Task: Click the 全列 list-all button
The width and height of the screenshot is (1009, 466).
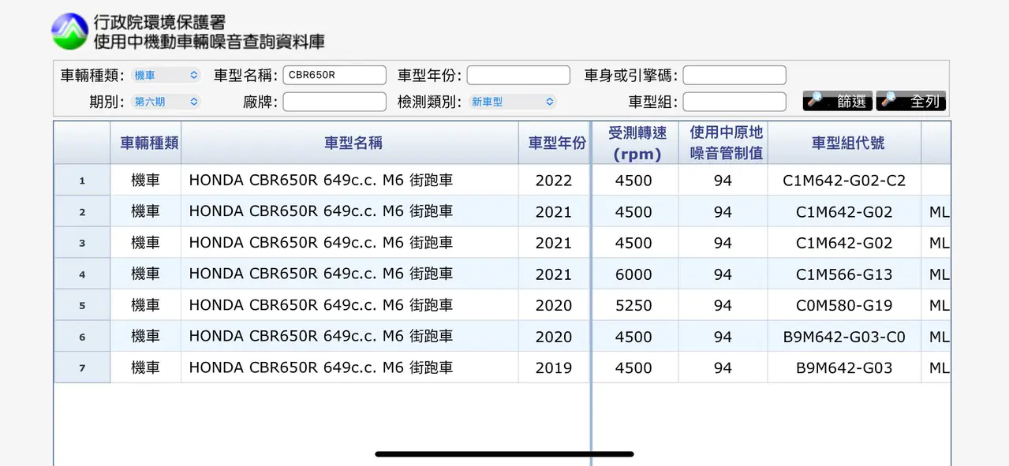Action: pyautogui.click(x=911, y=101)
